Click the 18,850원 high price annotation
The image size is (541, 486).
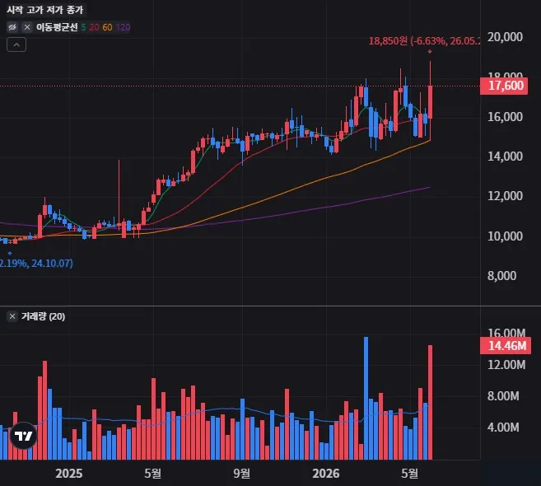[x=424, y=41]
